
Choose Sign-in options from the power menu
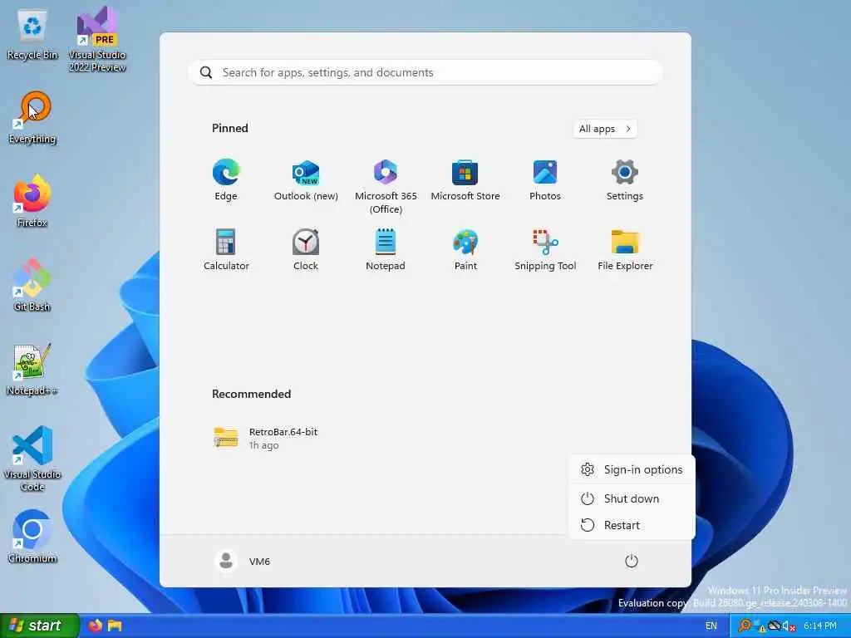(632, 470)
